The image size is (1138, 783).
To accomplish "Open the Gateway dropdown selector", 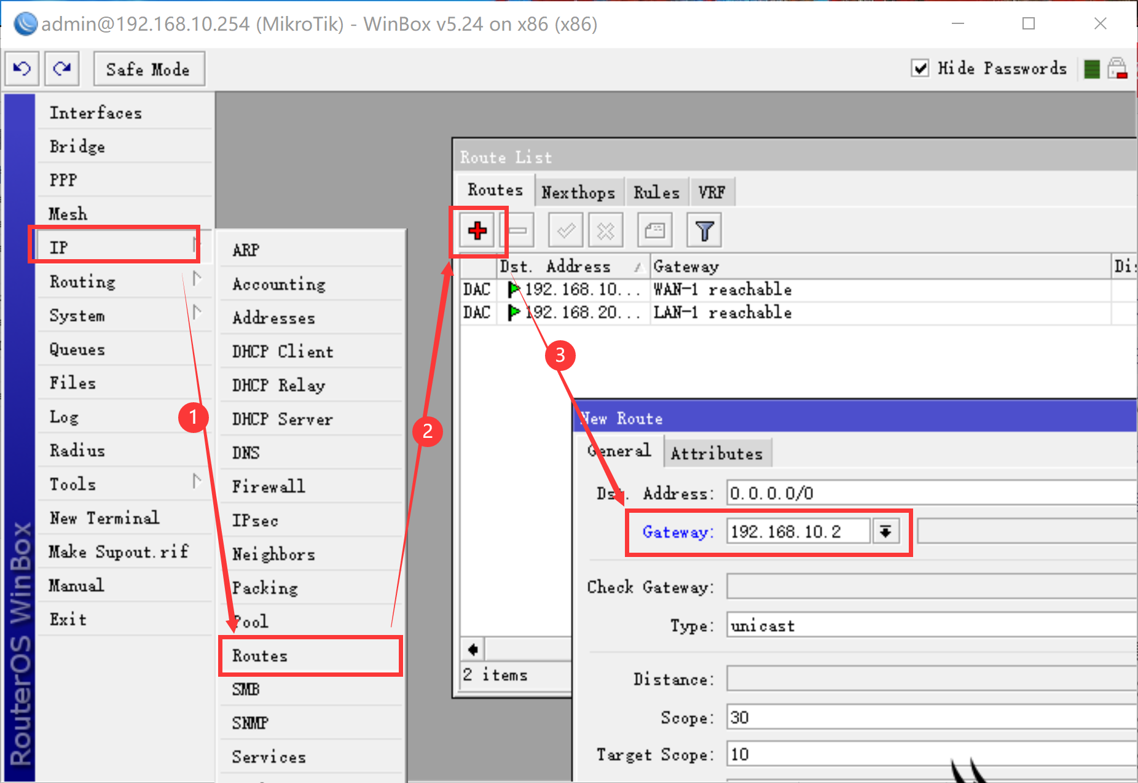I will (x=885, y=531).
